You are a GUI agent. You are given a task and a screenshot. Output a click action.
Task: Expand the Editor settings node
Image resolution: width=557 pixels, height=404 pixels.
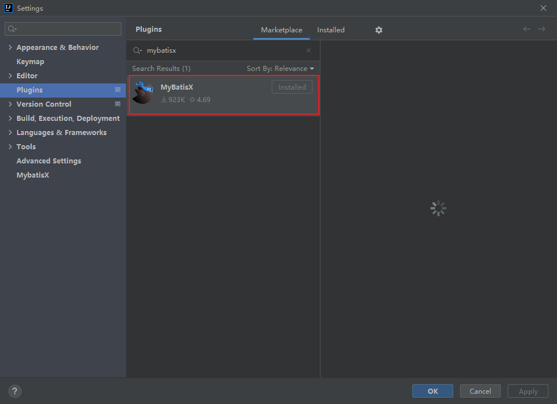(x=10, y=75)
